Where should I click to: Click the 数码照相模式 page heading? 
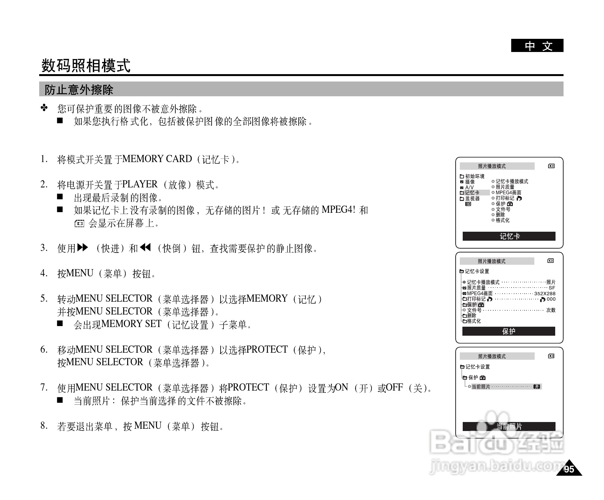pyautogui.click(x=86, y=65)
